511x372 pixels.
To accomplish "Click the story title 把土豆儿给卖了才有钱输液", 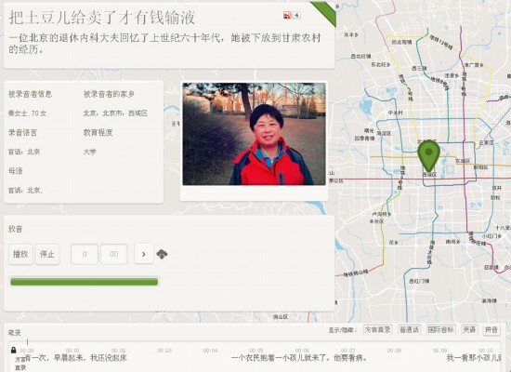I will click(x=102, y=18).
